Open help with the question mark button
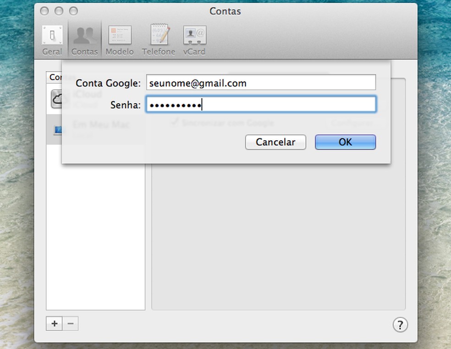The width and height of the screenshot is (451, 349). [400, 325]
